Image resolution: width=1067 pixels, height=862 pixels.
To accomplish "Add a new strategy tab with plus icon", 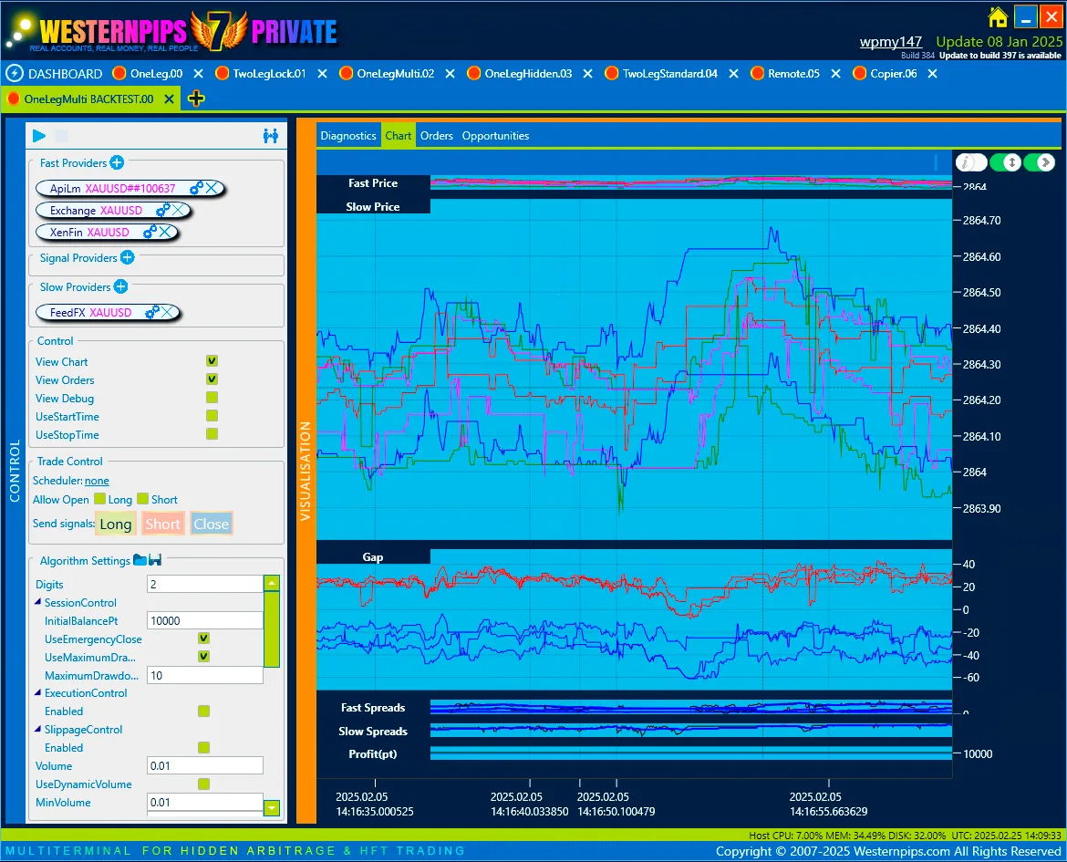I will 196,99.
